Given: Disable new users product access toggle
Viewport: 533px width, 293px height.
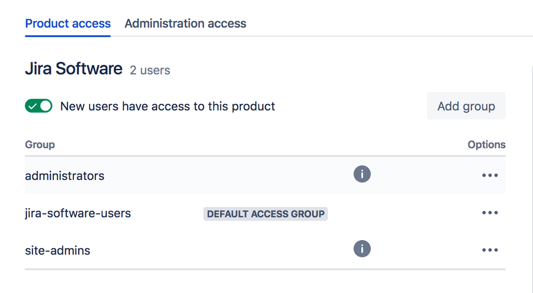Looking at the screenshot, I should 38,106.
